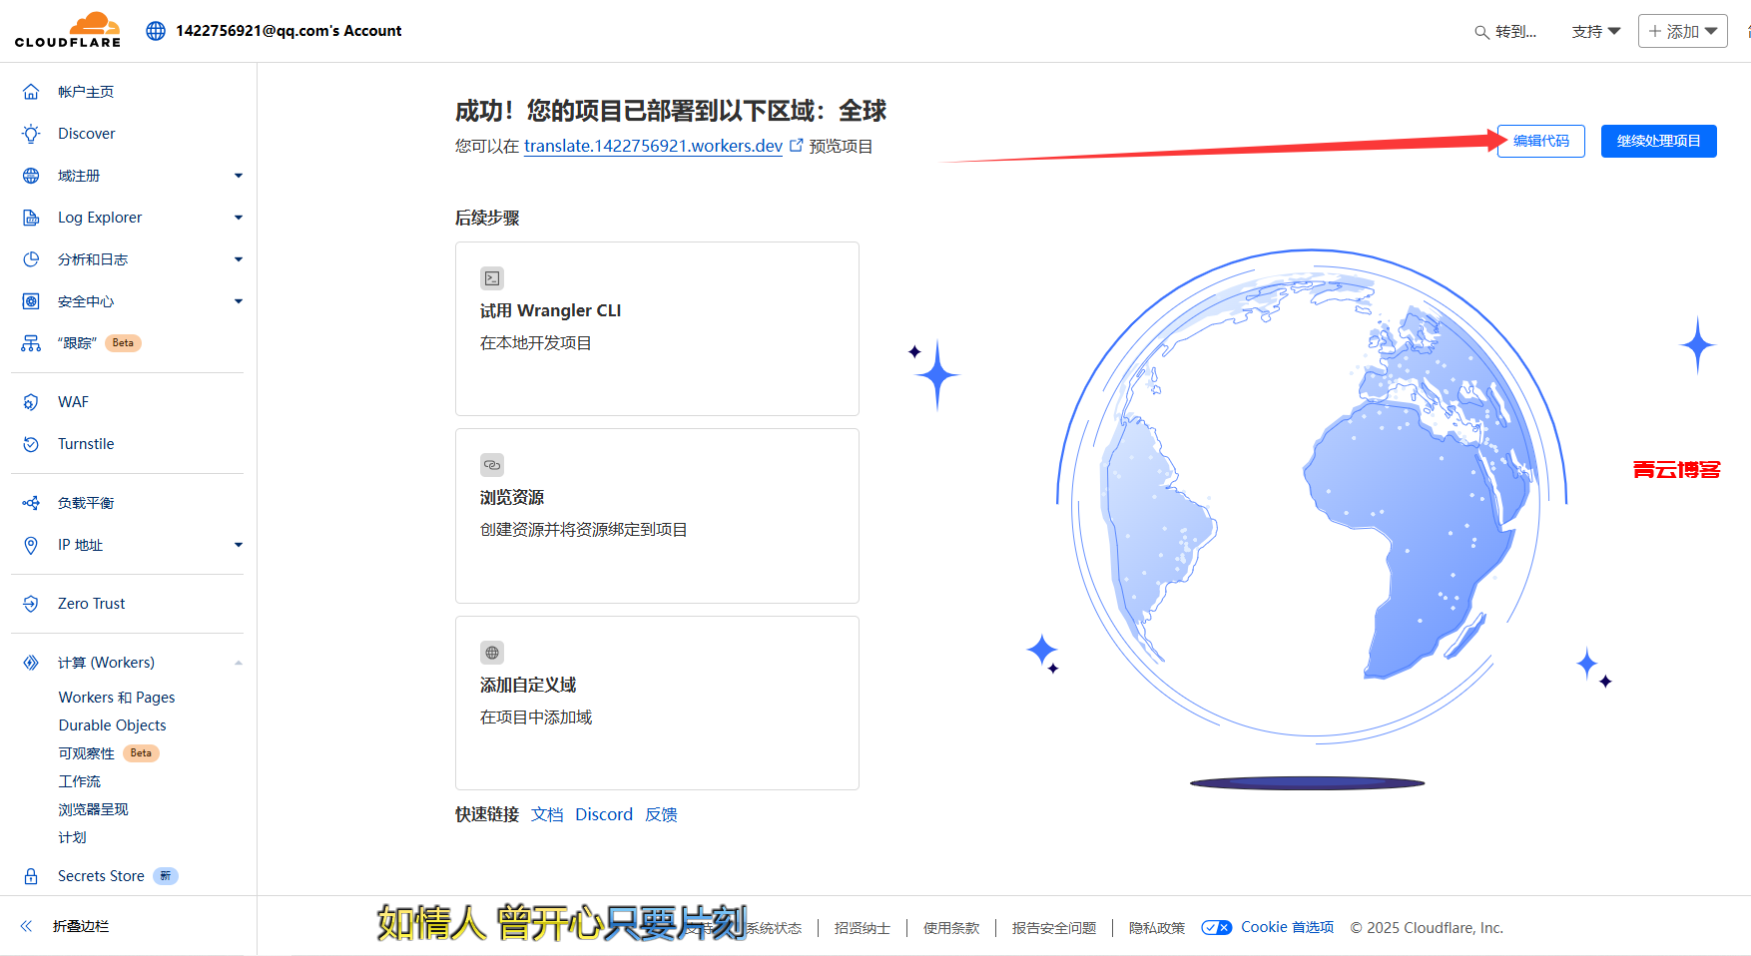Open Secrets Store in sidebar
This screenshot has height=956, width=1751.
[101, 876]
